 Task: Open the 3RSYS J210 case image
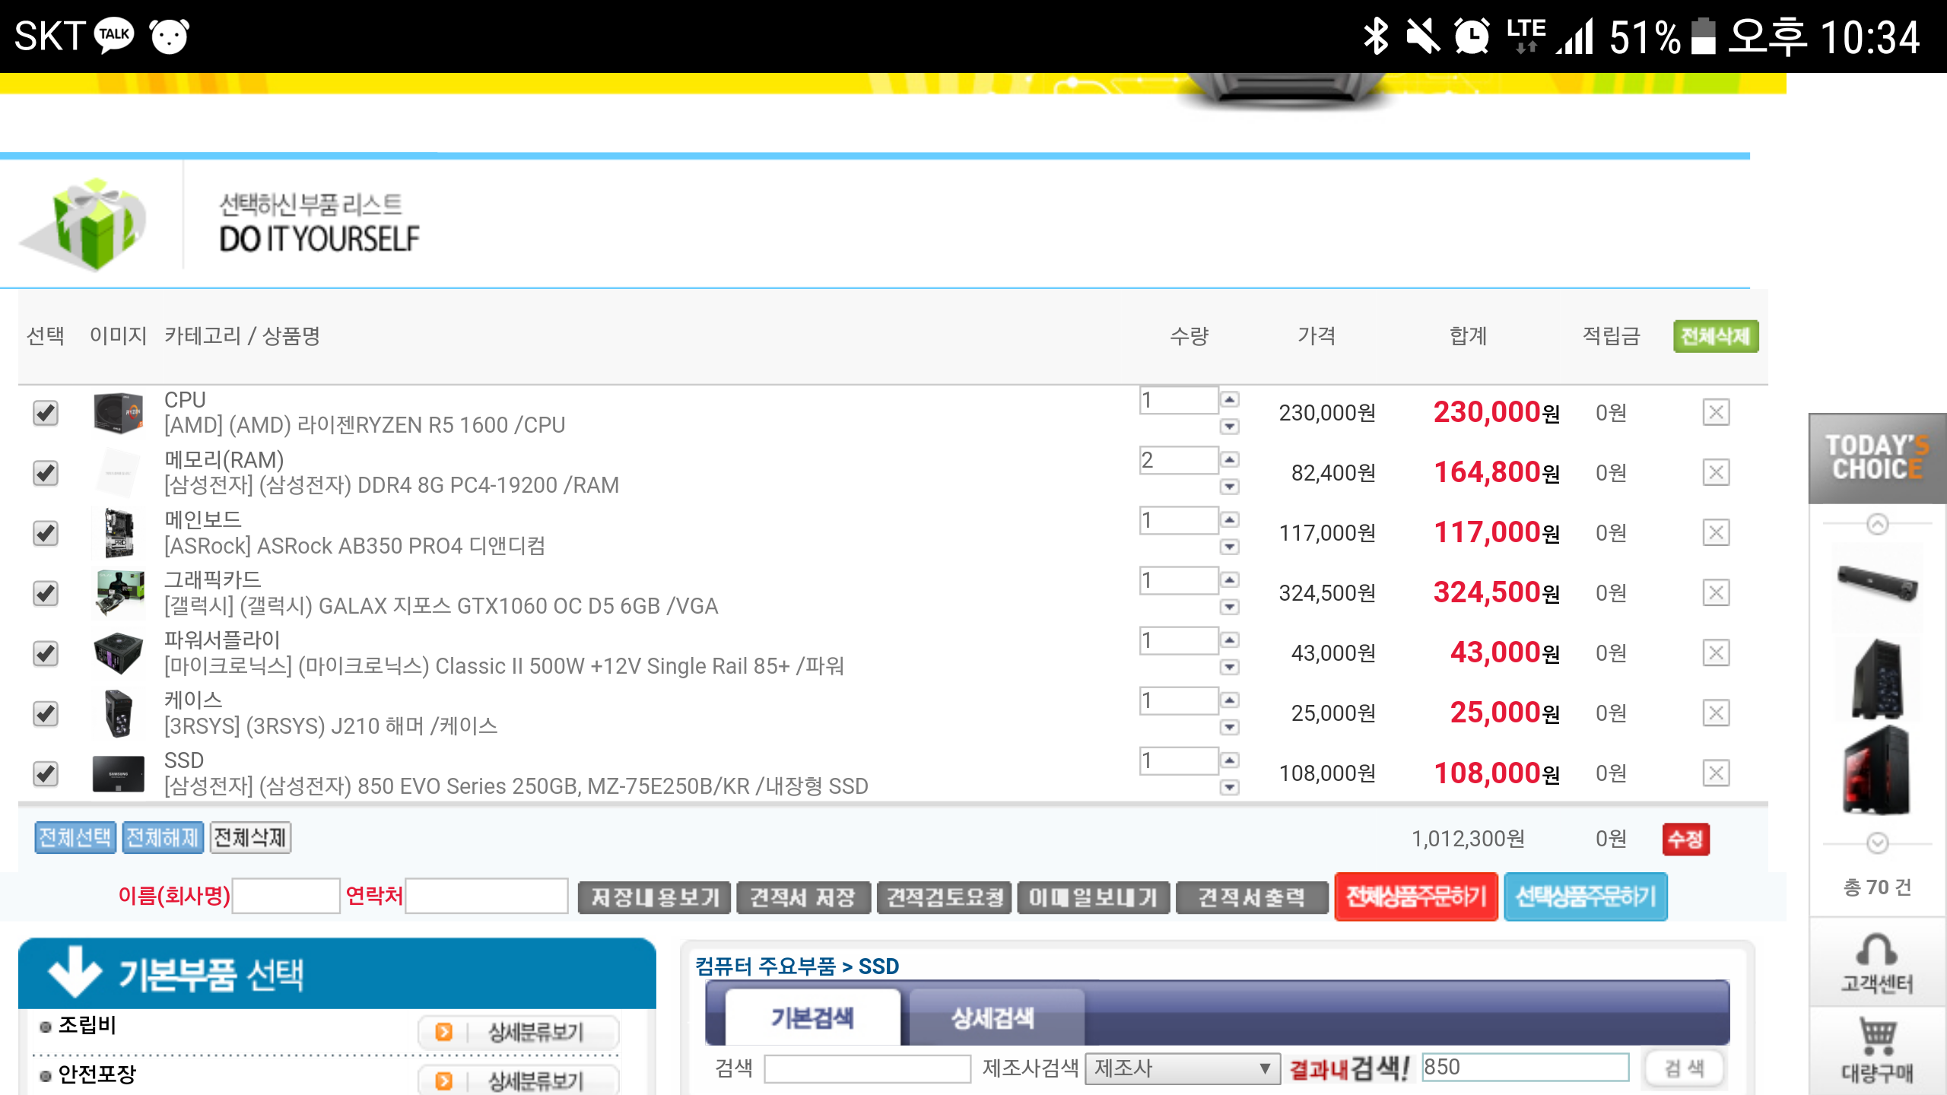pos(118,713)
